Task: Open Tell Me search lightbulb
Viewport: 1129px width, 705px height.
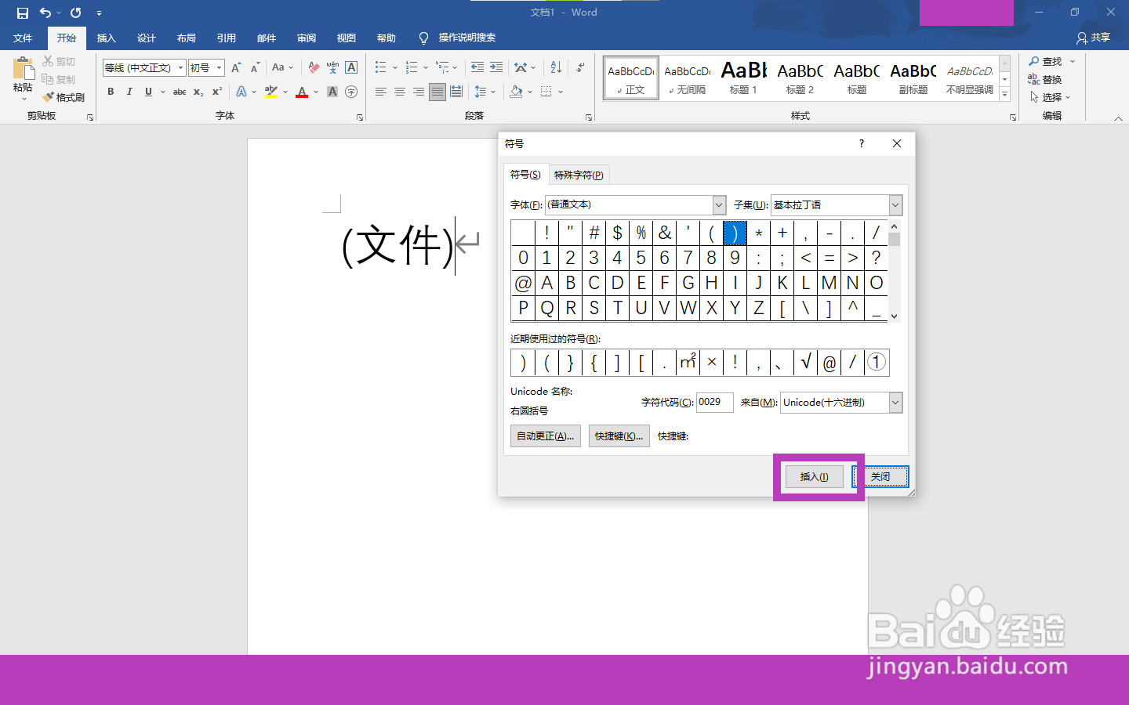Action: click(x=423, y=38)
